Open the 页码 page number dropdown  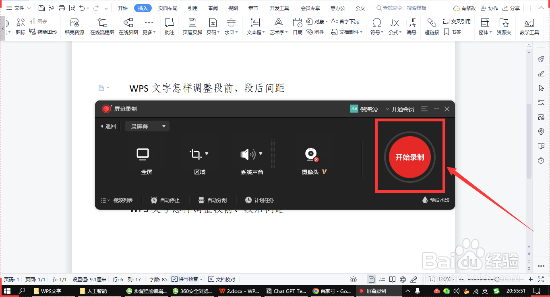tap(213, 27)
